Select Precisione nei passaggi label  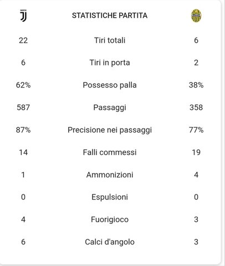(110, 130)
